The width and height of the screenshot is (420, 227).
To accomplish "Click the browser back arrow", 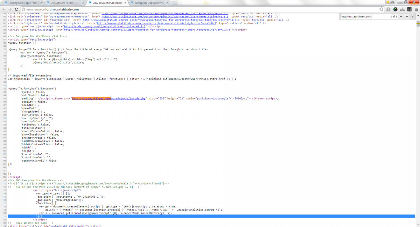I will [x=4, y=9].
